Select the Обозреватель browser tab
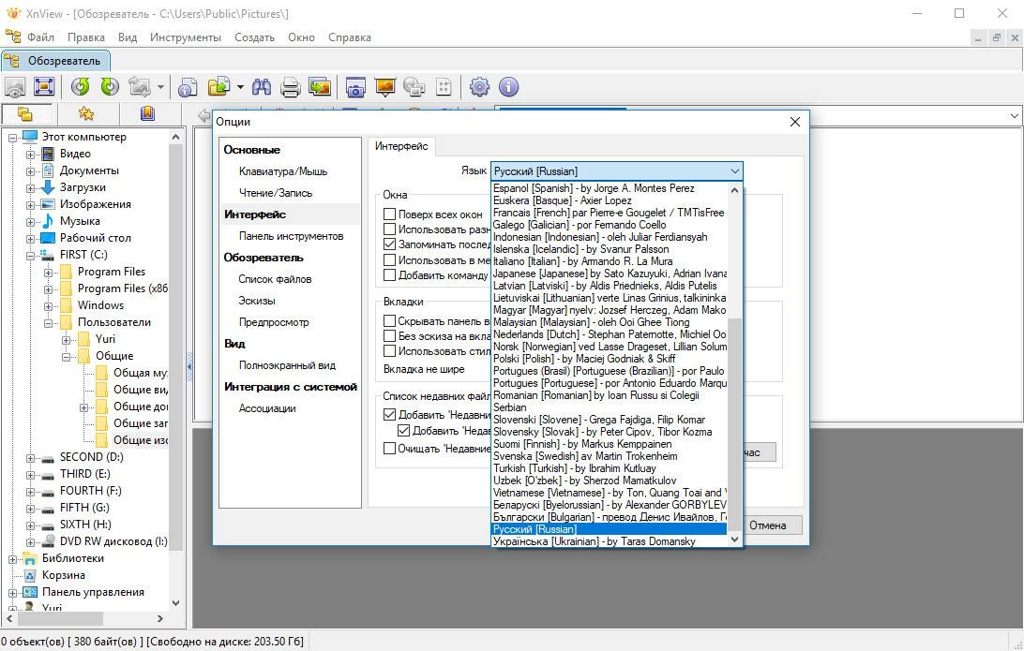This screenshot has height=651, width=1024. pyautogui.click(x=55, y=61)
